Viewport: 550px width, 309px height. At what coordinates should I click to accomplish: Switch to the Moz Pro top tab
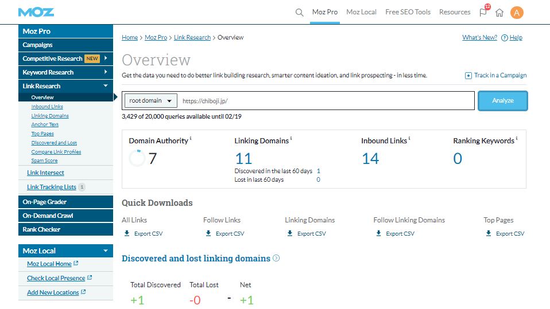[x=325, y=12]
